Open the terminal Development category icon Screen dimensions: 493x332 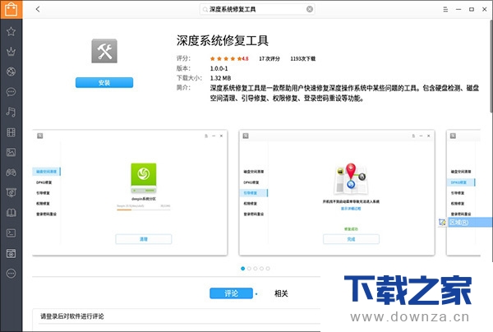11,233
